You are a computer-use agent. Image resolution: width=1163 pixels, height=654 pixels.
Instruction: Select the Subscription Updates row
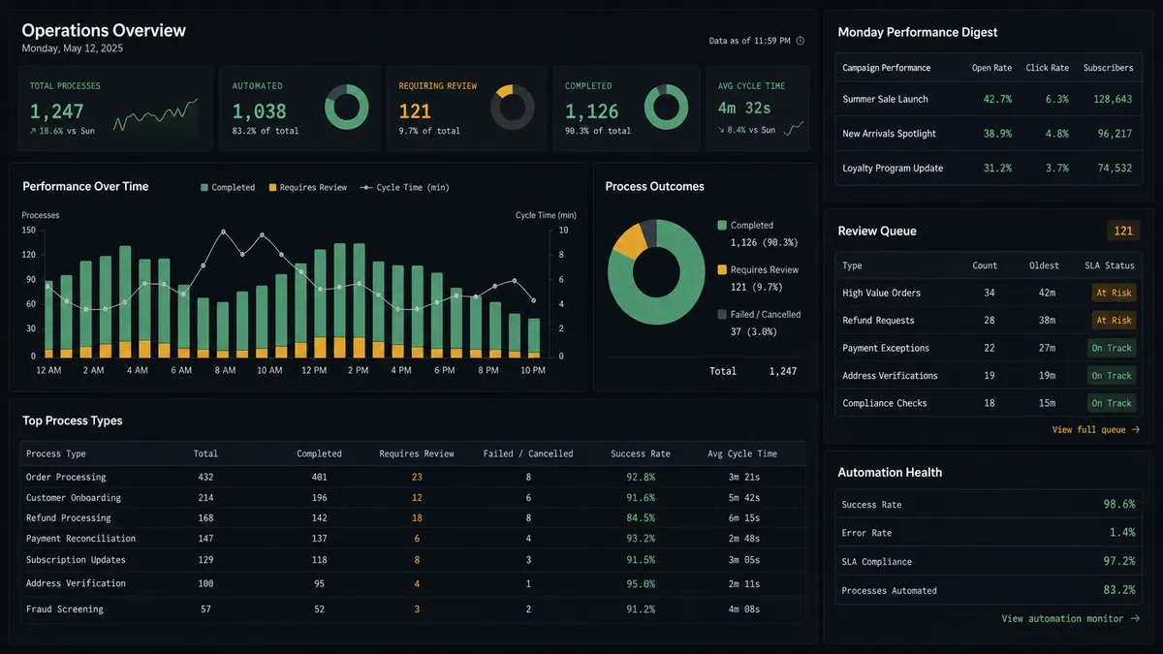click(413, 560)
